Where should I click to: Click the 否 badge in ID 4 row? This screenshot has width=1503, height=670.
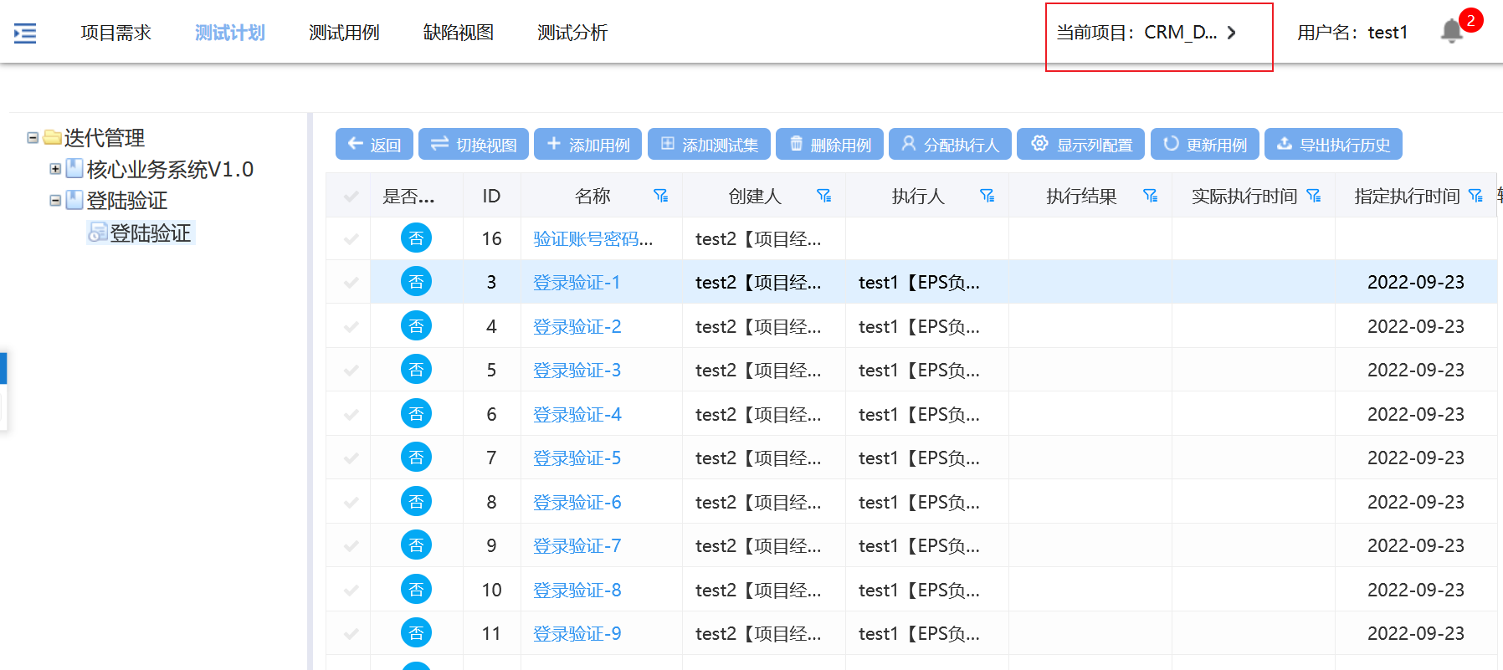[x=416, y=326]
